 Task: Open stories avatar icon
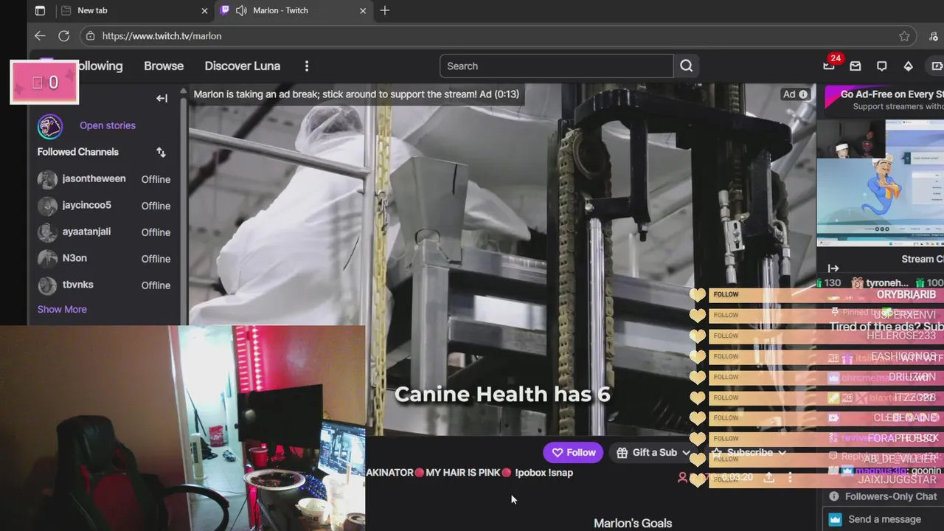tap(50, 126)
